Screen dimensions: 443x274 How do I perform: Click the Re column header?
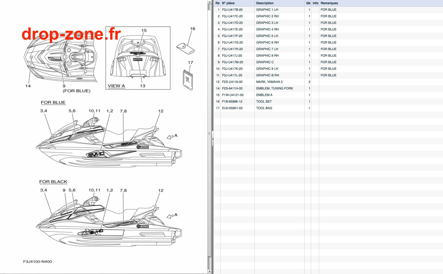(217, 3)
